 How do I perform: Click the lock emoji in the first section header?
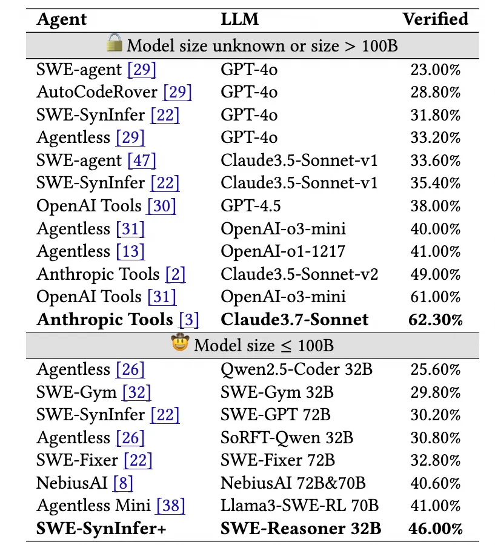point(115,43)
